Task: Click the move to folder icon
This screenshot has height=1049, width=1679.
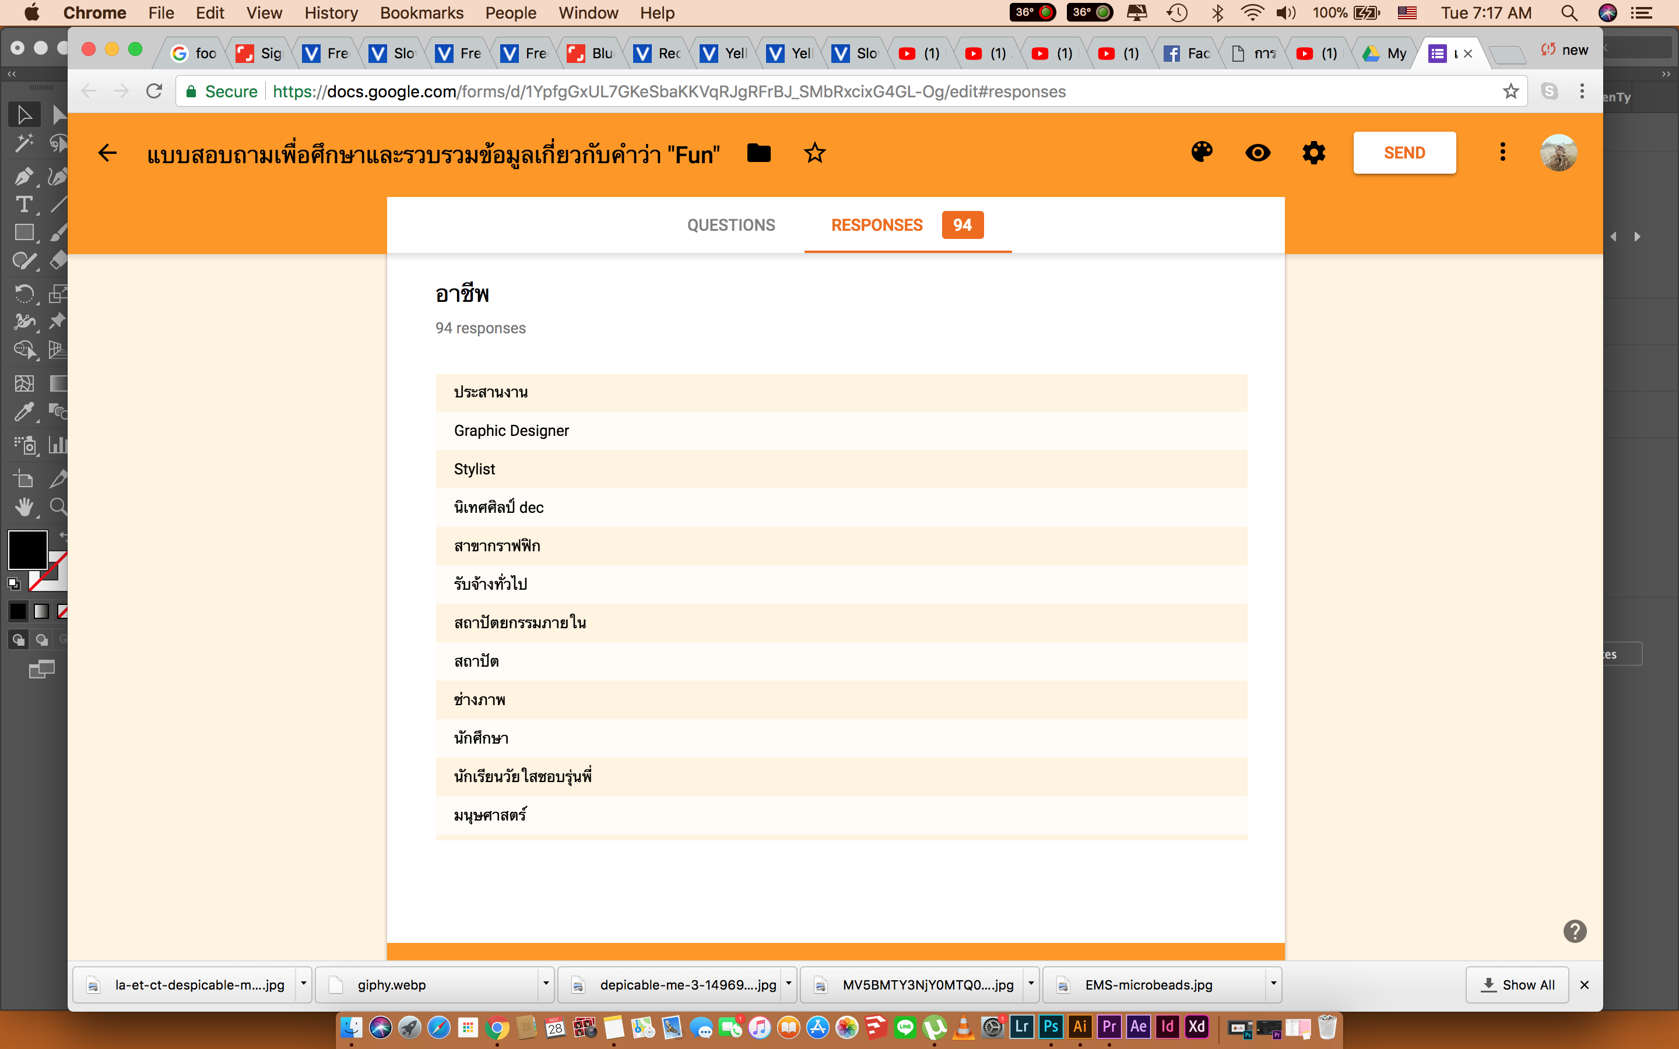Action: (x=758, y=153)
